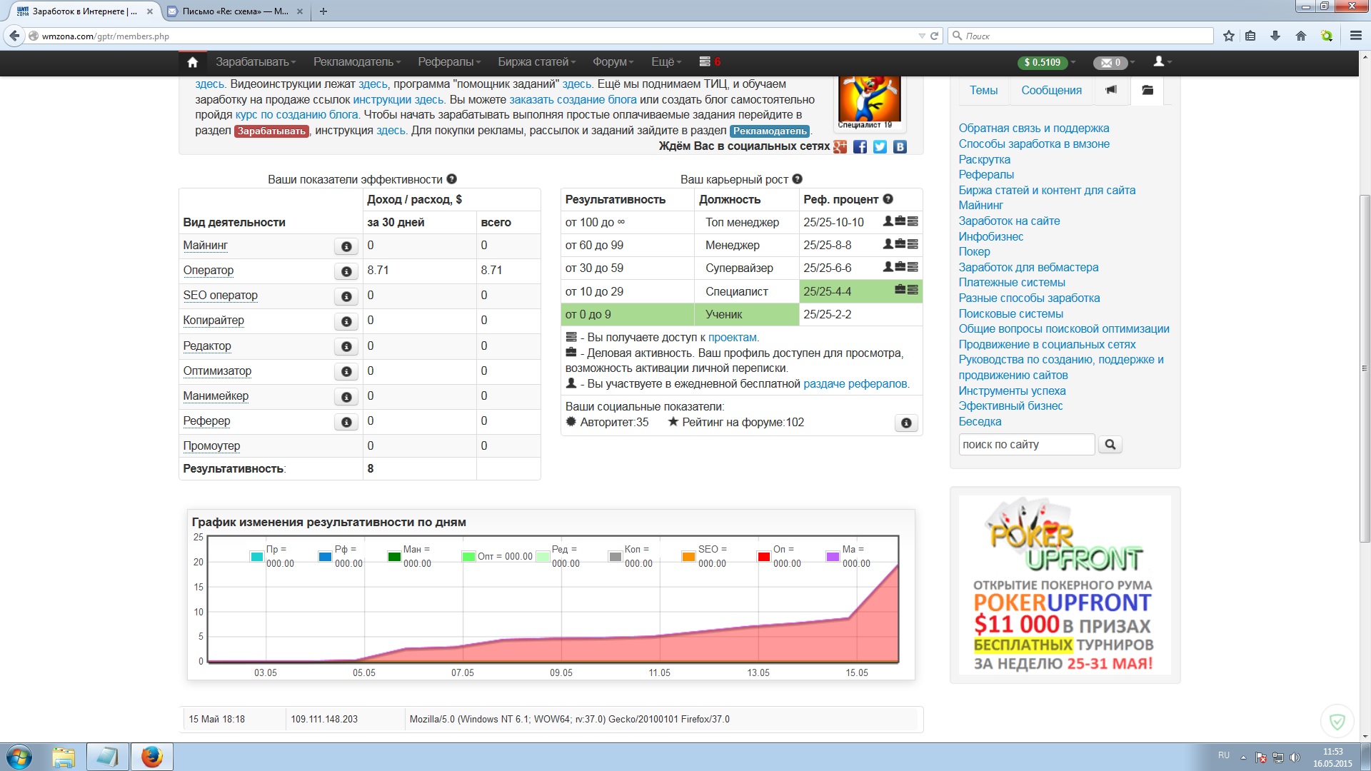Viewport: 1371px width, 771px height.
Task: Toggle the Ма purple legend series
Action: (833, 556)
